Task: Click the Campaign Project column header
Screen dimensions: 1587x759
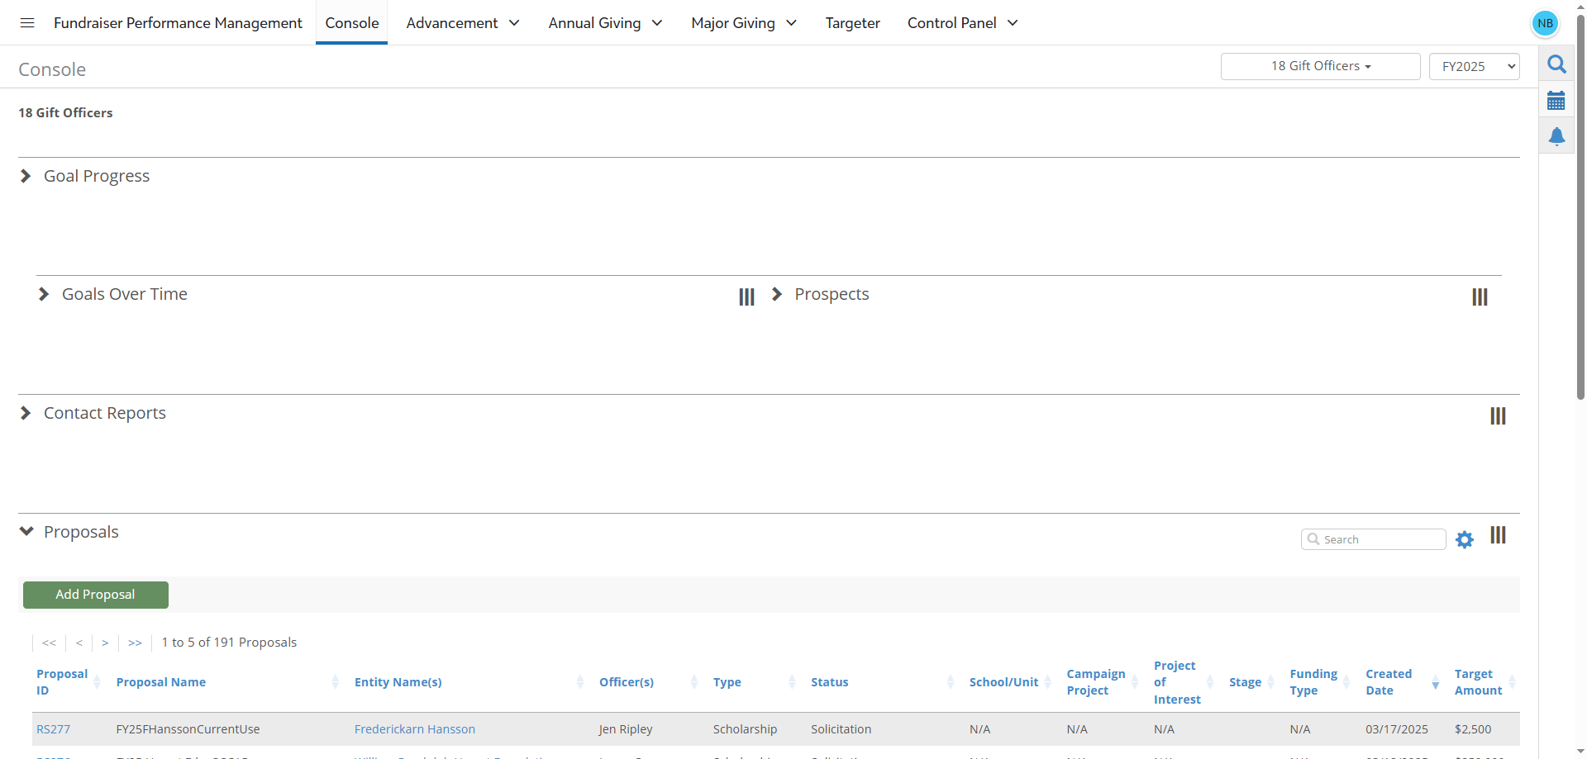Action: 1095,682
